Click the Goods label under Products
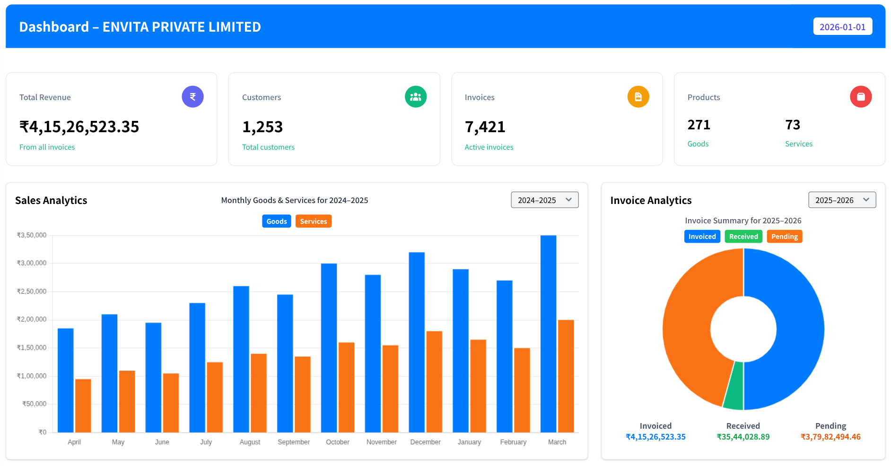Viewport: 891px width, 466px height. tap(698, 144)
